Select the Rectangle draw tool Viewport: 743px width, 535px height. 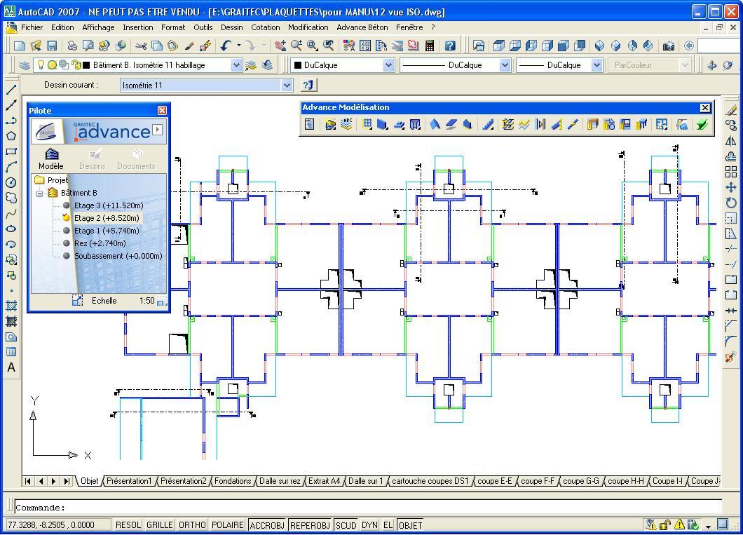pyautogui.click(x=11, y=151)
